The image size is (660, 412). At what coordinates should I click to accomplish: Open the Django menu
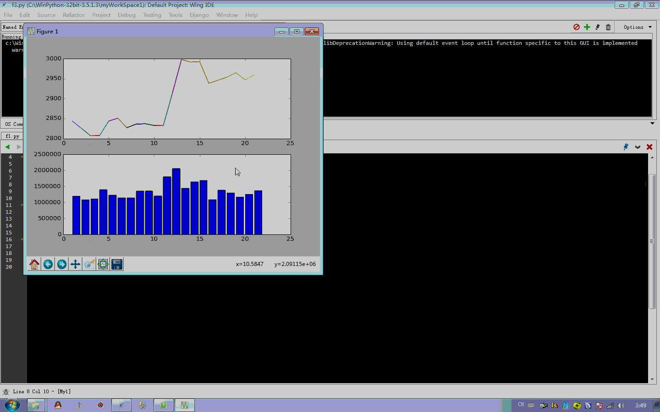199,15
